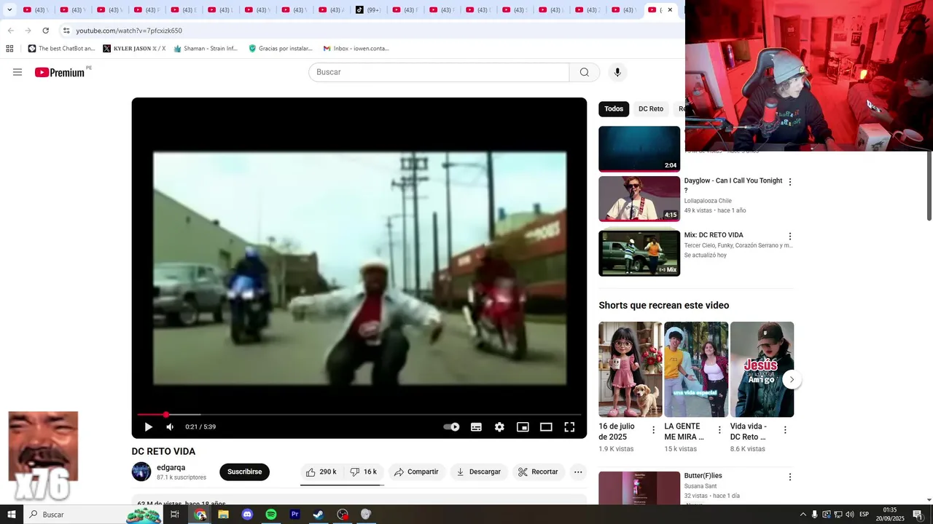
Task: Open Discord from the taskbar
Action: point(247,515)
